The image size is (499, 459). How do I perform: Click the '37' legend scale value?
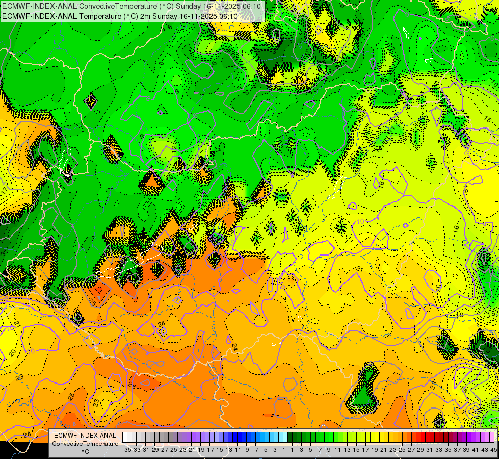coord(457,450)
